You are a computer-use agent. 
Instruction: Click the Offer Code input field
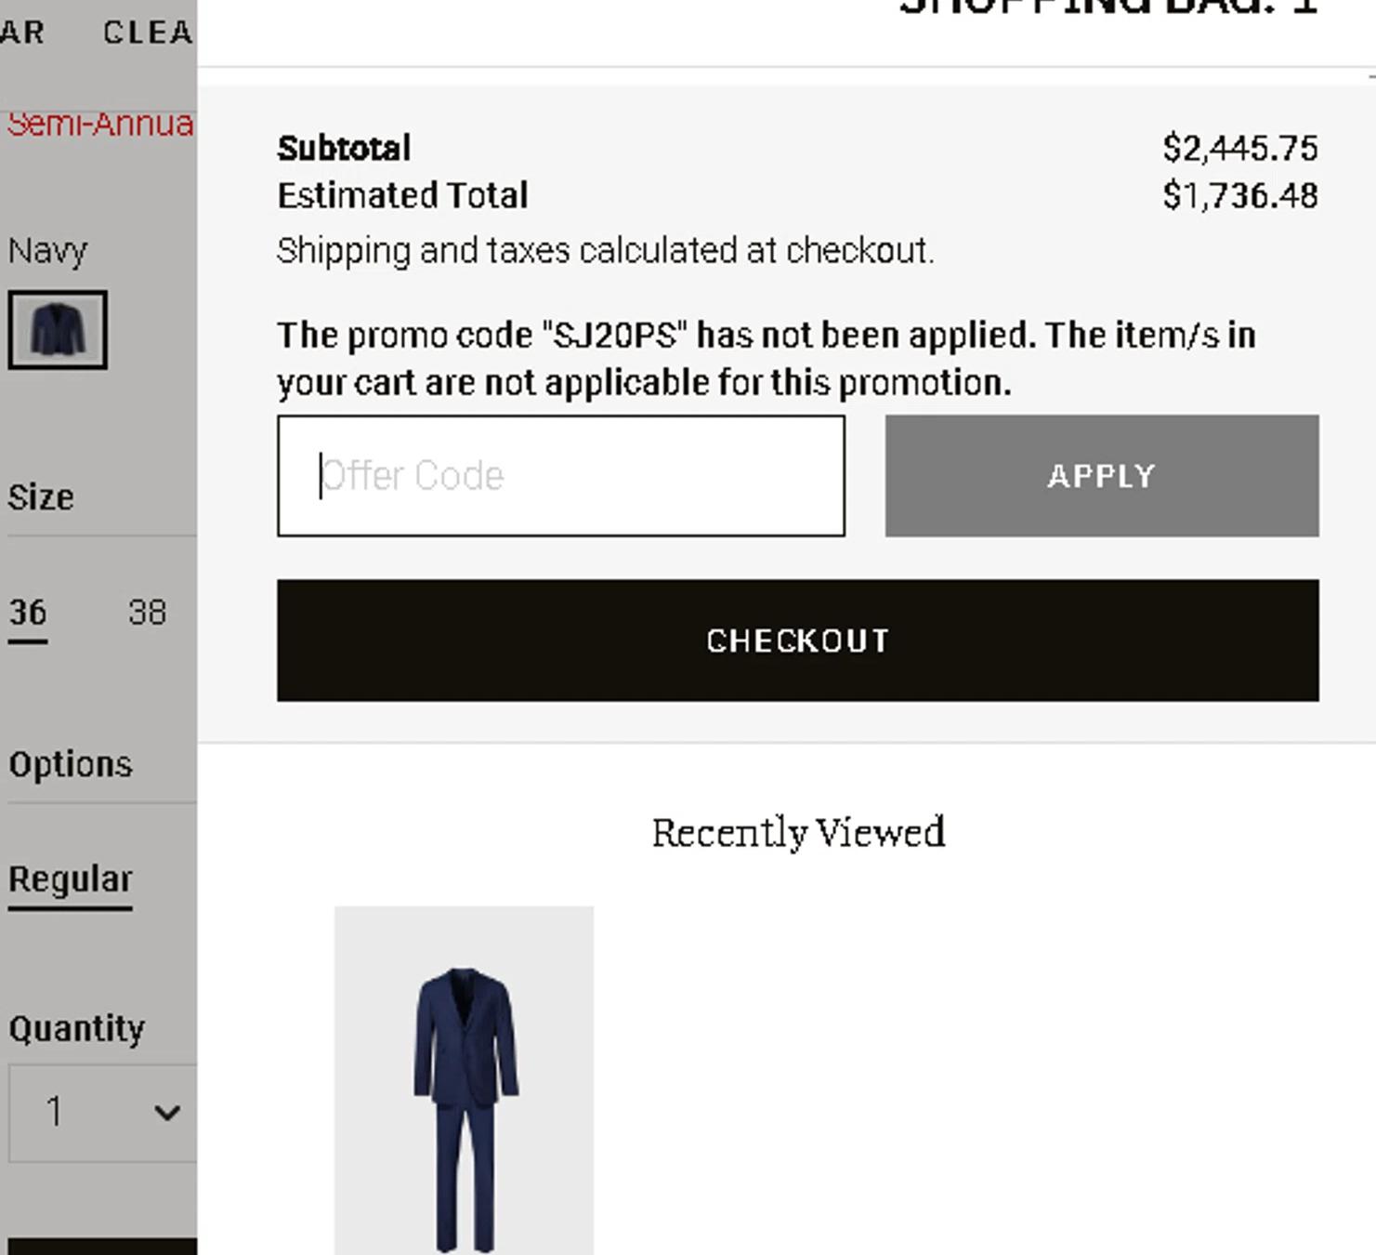pos(560,476)
